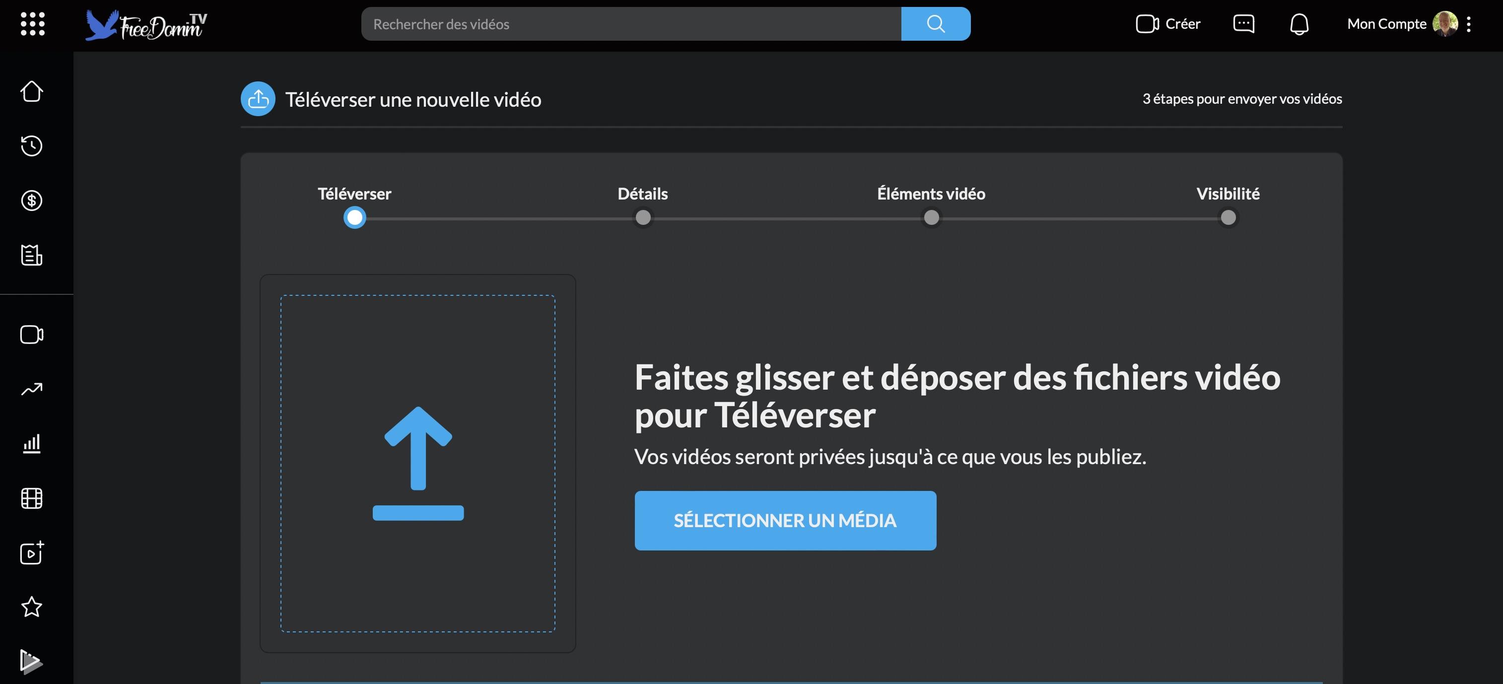Open the Mon Compte account menu
This screenshot has width=1503, height=684.
(x=1386, y=24)
